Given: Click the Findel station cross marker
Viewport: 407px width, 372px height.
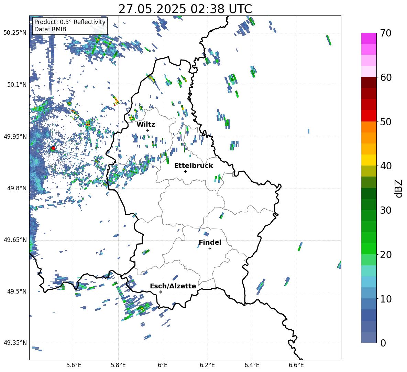Looking at the screenshot, I should pos(210,248).
